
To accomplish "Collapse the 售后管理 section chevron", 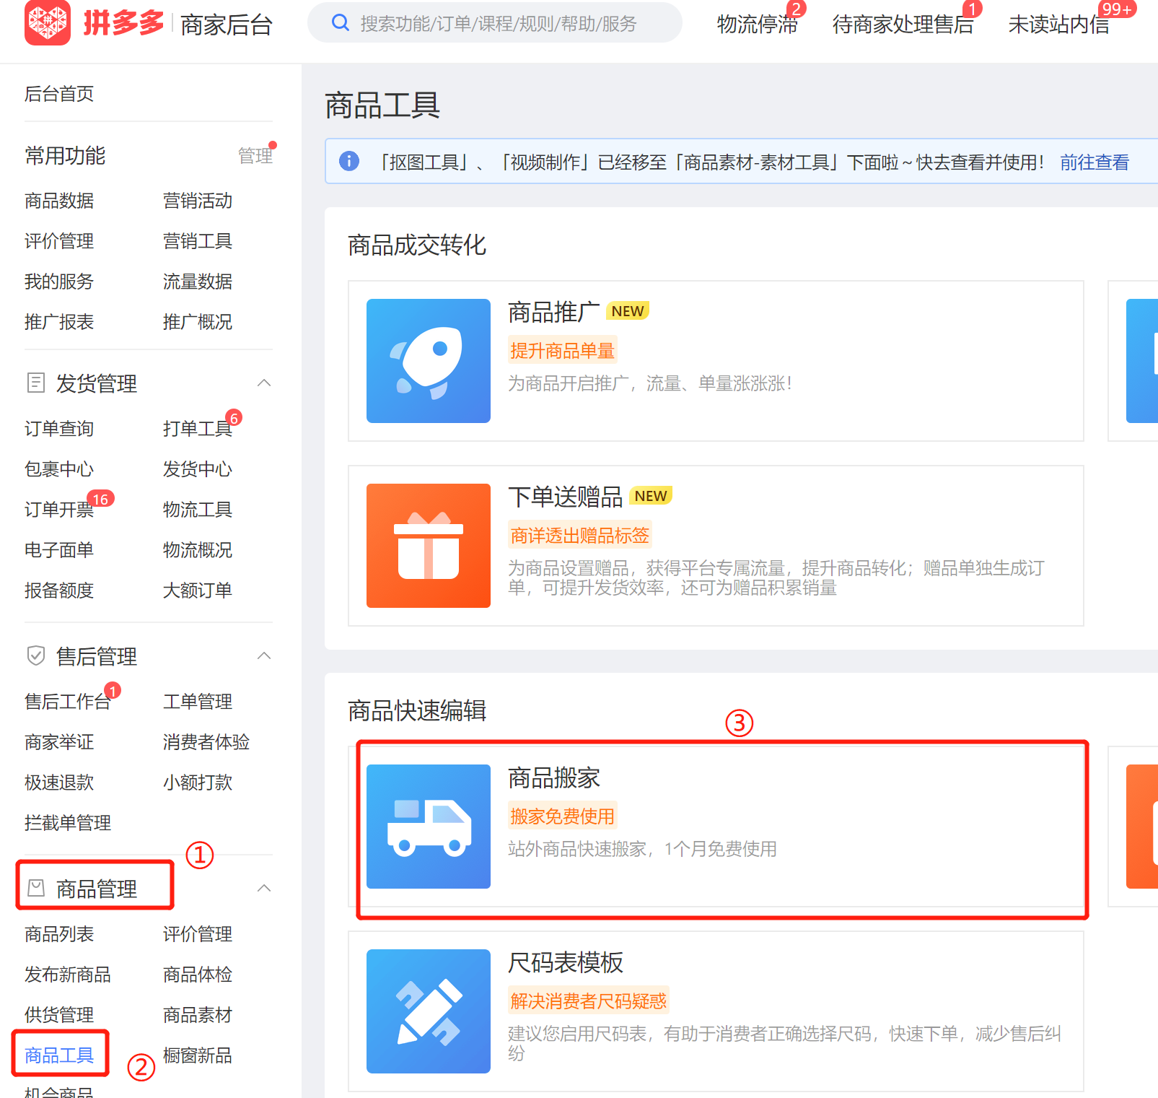I will tap(264, 655).
